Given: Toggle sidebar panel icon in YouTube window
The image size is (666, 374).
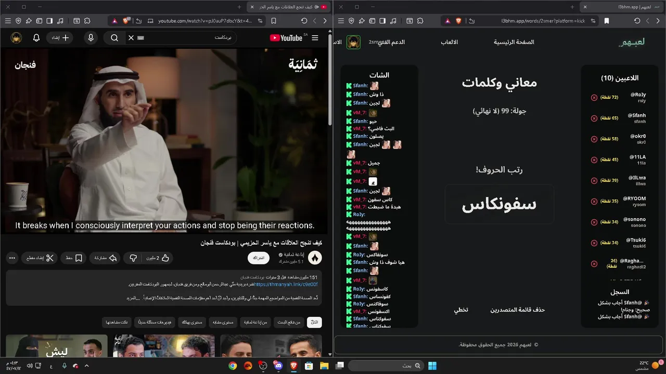Looking at the screenshot, I should click(x=49, y=21).
